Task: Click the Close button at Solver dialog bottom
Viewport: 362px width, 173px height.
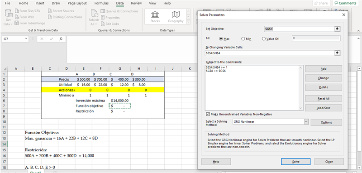Action: click(329, 162)
